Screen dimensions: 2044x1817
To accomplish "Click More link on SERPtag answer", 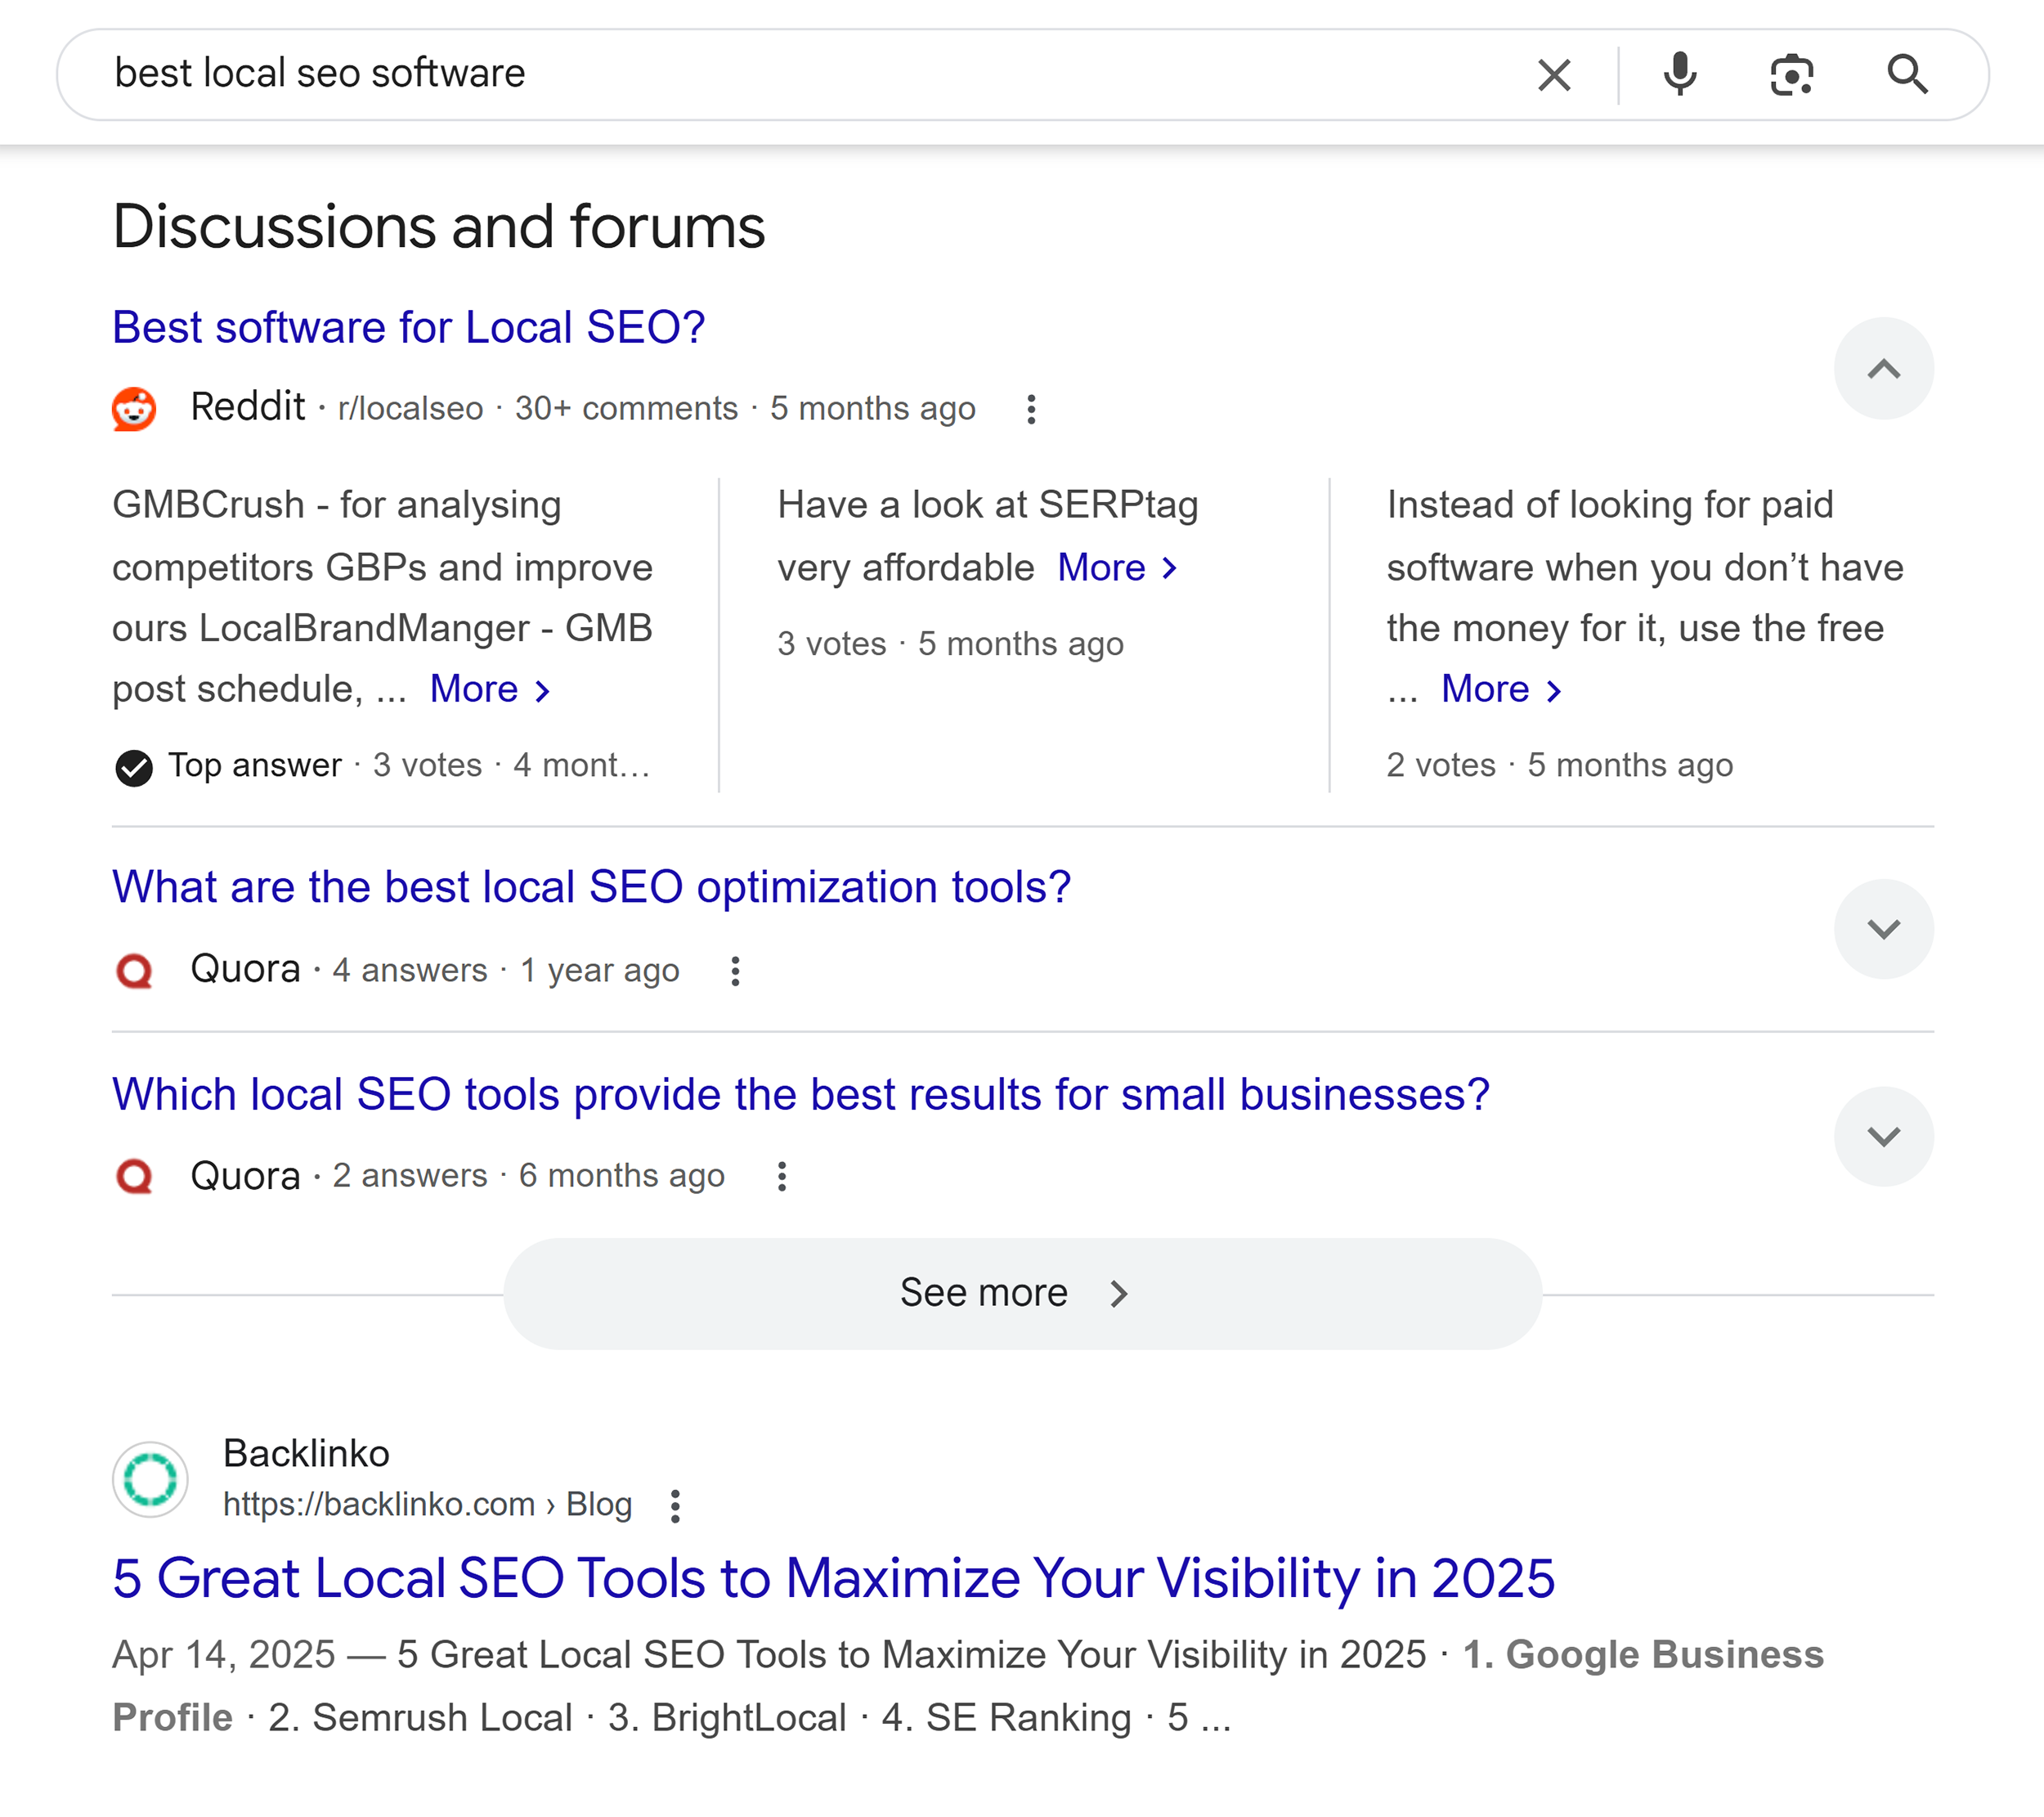I will [x=1117, y=568].
